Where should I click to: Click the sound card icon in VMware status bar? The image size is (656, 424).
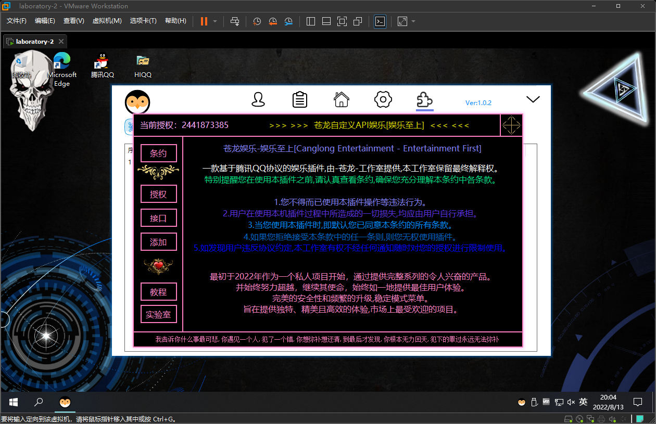click(611, 419)
